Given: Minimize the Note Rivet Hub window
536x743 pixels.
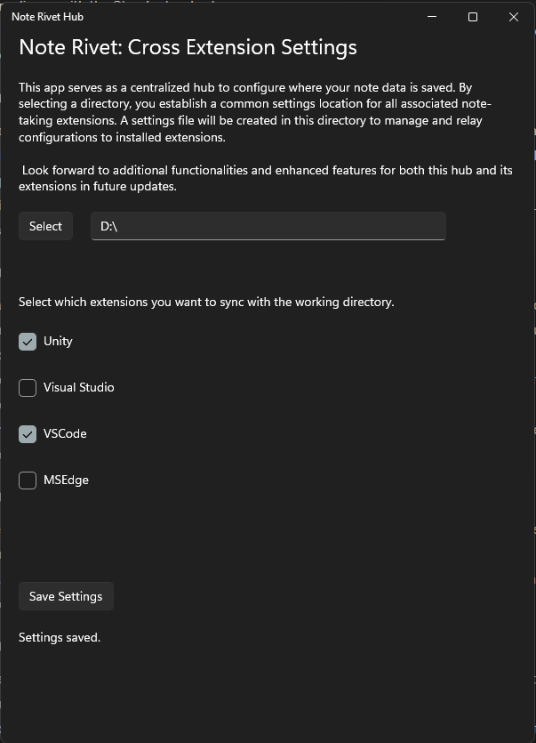Looking at the screenshot, I should [x=432, y=17].
